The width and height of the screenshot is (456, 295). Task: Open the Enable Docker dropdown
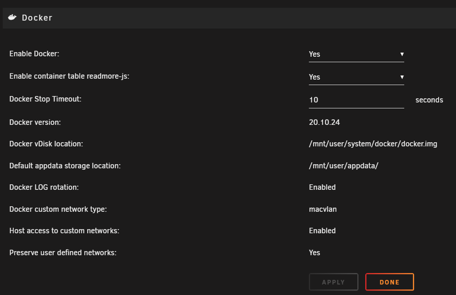point(356,54)
